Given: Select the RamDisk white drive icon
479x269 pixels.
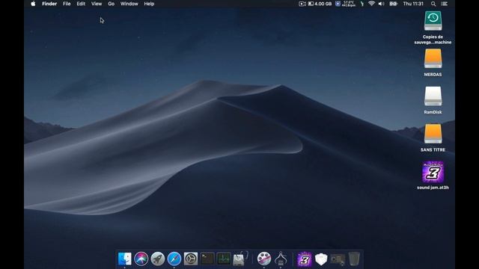Looking at the screenshot, I should coord(433,96).
